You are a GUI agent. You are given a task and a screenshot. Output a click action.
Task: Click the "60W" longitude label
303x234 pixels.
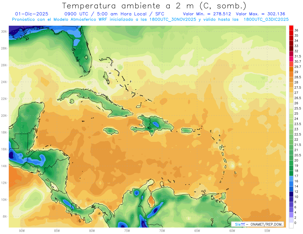[232, 231]
